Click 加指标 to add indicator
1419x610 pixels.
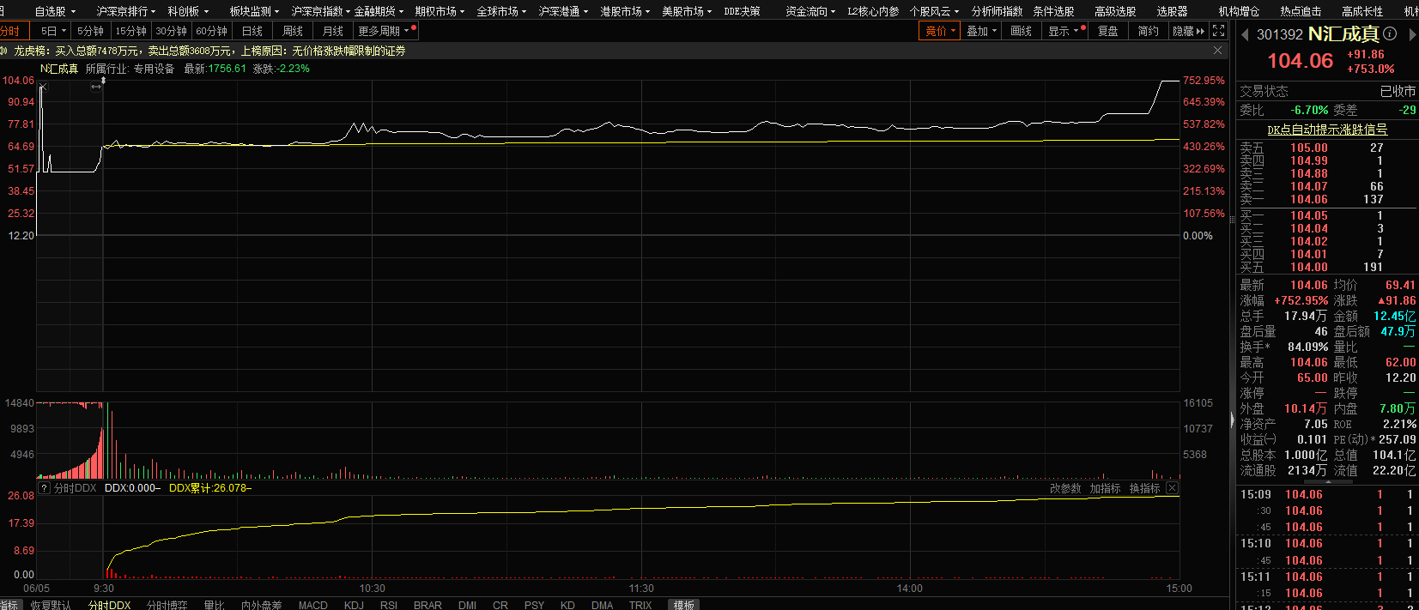pos(1105,488)
